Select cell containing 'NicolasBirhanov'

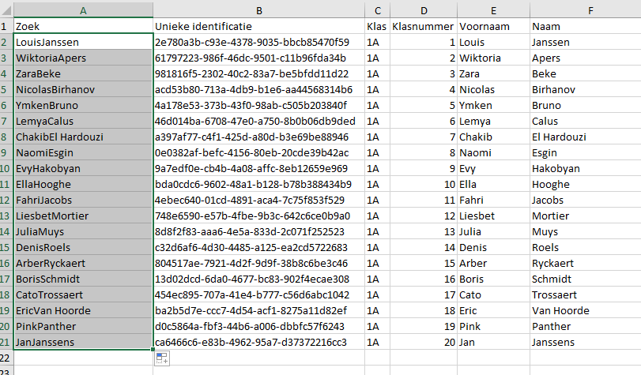[x=84, y=89]
